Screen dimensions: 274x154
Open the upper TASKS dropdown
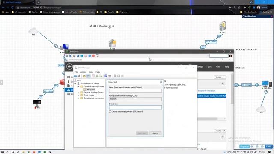pyautogui.click(x=220, y=77)
